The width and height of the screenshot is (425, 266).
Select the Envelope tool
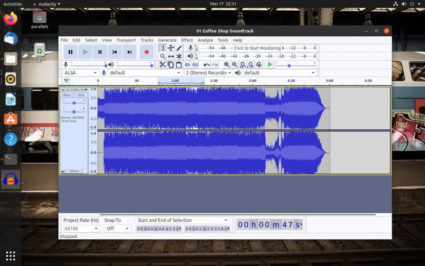171,48
